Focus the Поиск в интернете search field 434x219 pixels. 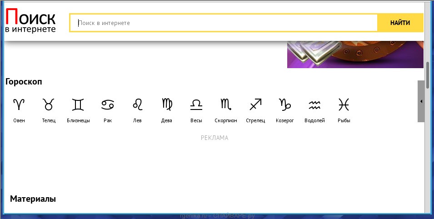point(225,23)
